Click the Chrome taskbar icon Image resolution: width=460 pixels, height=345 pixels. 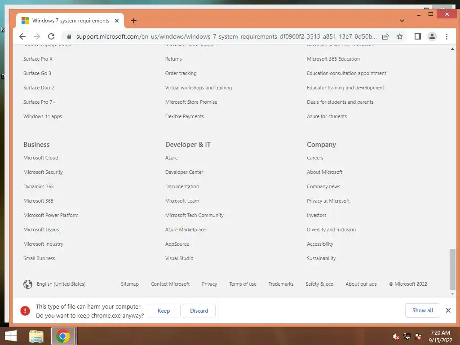click(63, 336)
